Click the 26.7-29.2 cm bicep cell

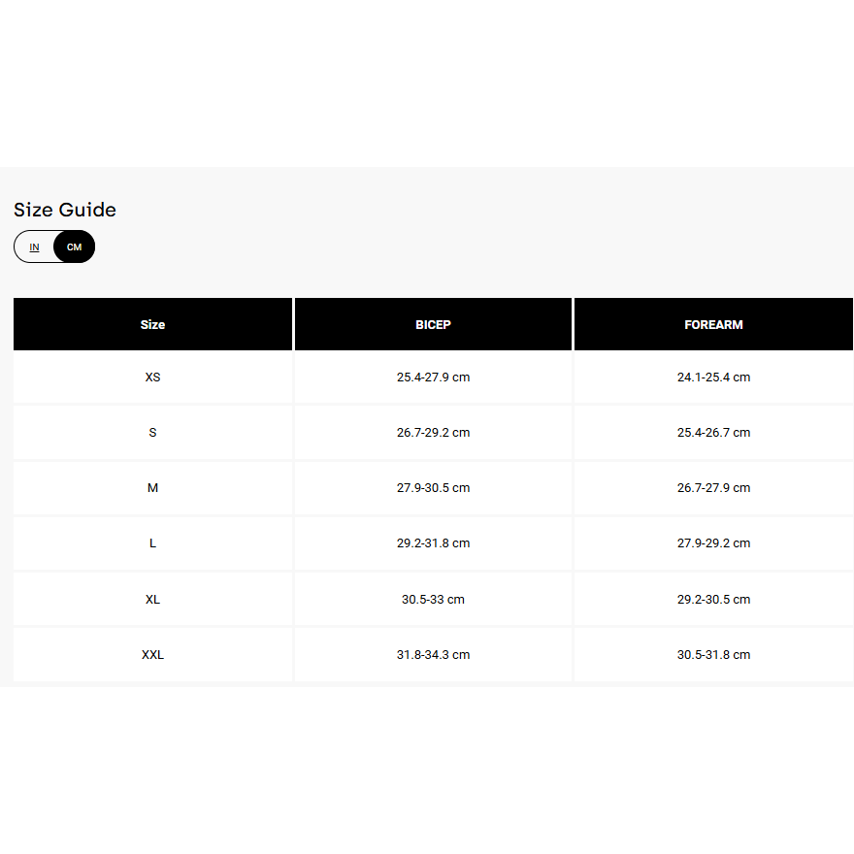(433, 433)
